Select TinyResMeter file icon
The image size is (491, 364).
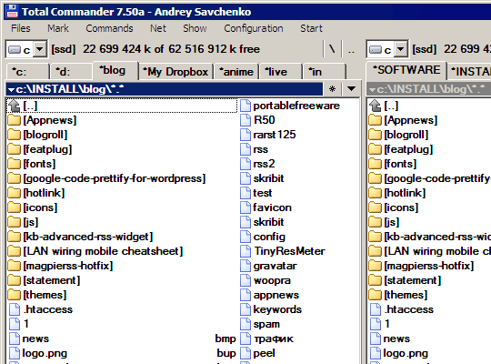pos(245,251)
